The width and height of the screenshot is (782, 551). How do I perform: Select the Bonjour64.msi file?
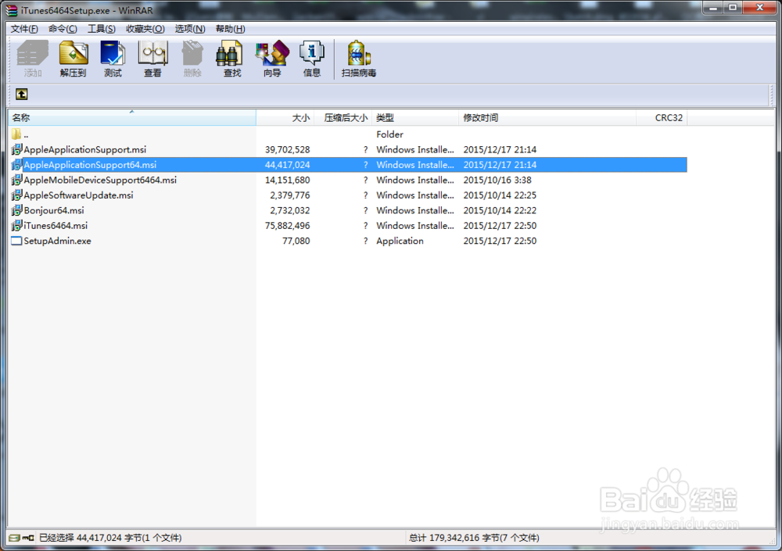point(52,210)
